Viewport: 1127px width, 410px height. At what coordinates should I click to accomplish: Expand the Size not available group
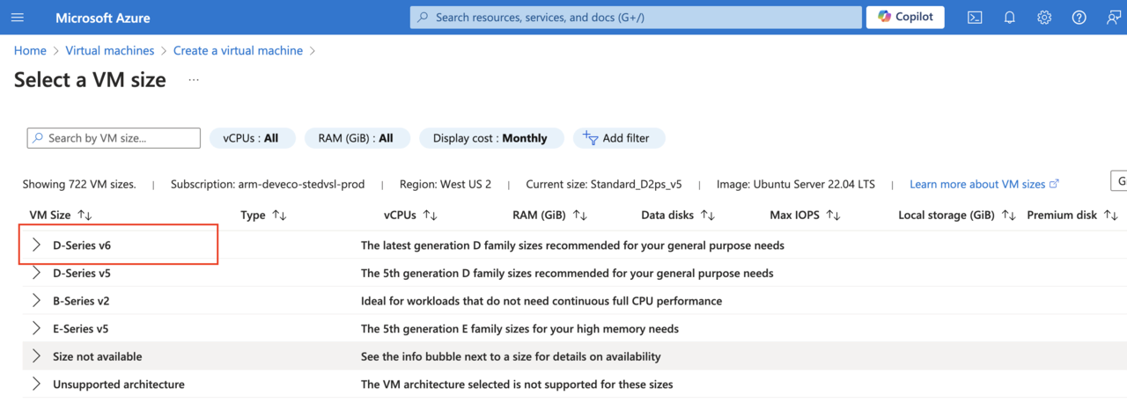36,356
